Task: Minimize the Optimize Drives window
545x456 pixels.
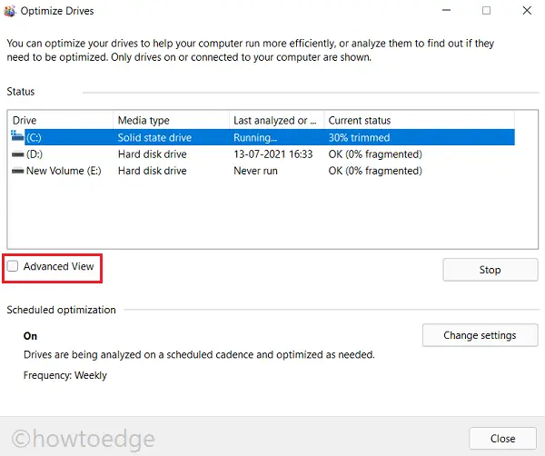Action: click(x=446, y=10)
